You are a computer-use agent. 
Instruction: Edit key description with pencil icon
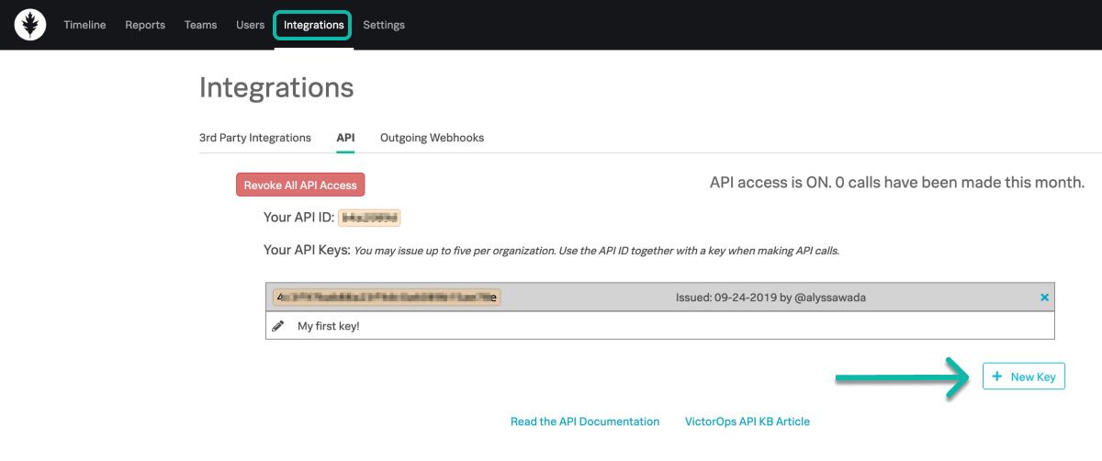pos(278,326)
